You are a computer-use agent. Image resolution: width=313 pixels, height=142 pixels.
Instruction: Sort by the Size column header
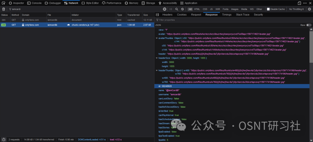point(148,15)
